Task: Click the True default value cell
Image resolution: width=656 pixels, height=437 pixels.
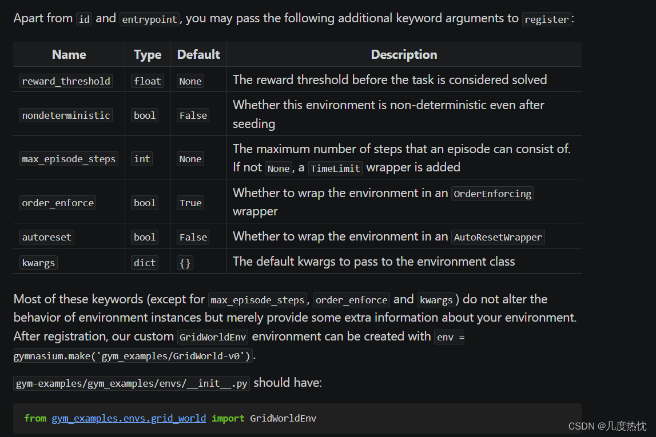Action: pyautogui.click(x=190, y=203)
